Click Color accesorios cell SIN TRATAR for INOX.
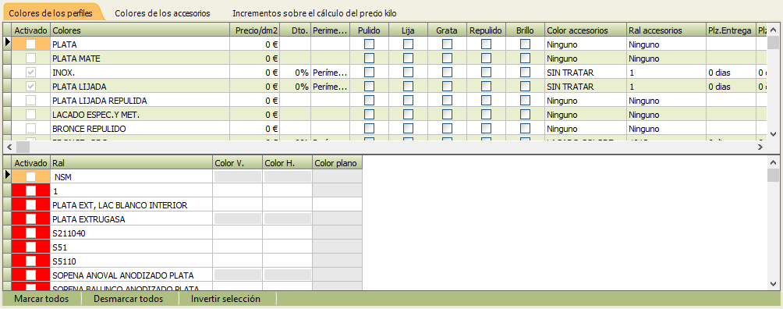Viewport: 783px width, 309px height. click(586, 73)
